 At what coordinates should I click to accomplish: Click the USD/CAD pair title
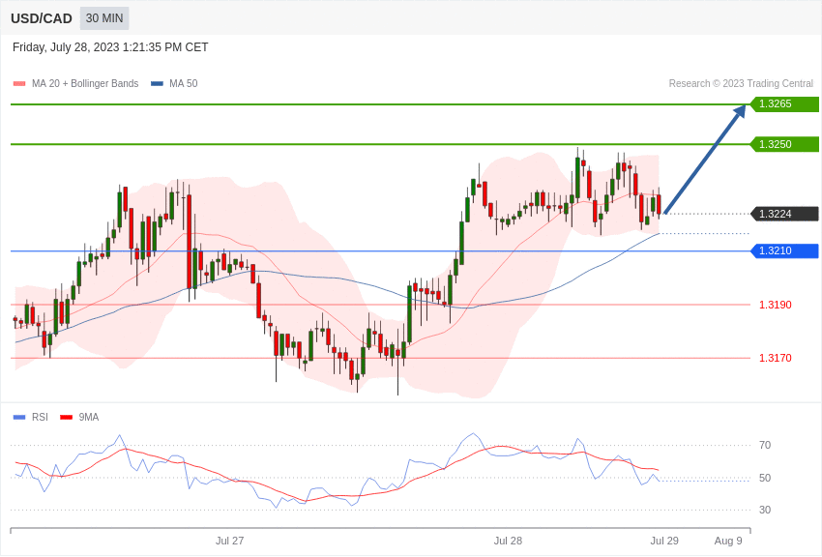click(42, 18)
